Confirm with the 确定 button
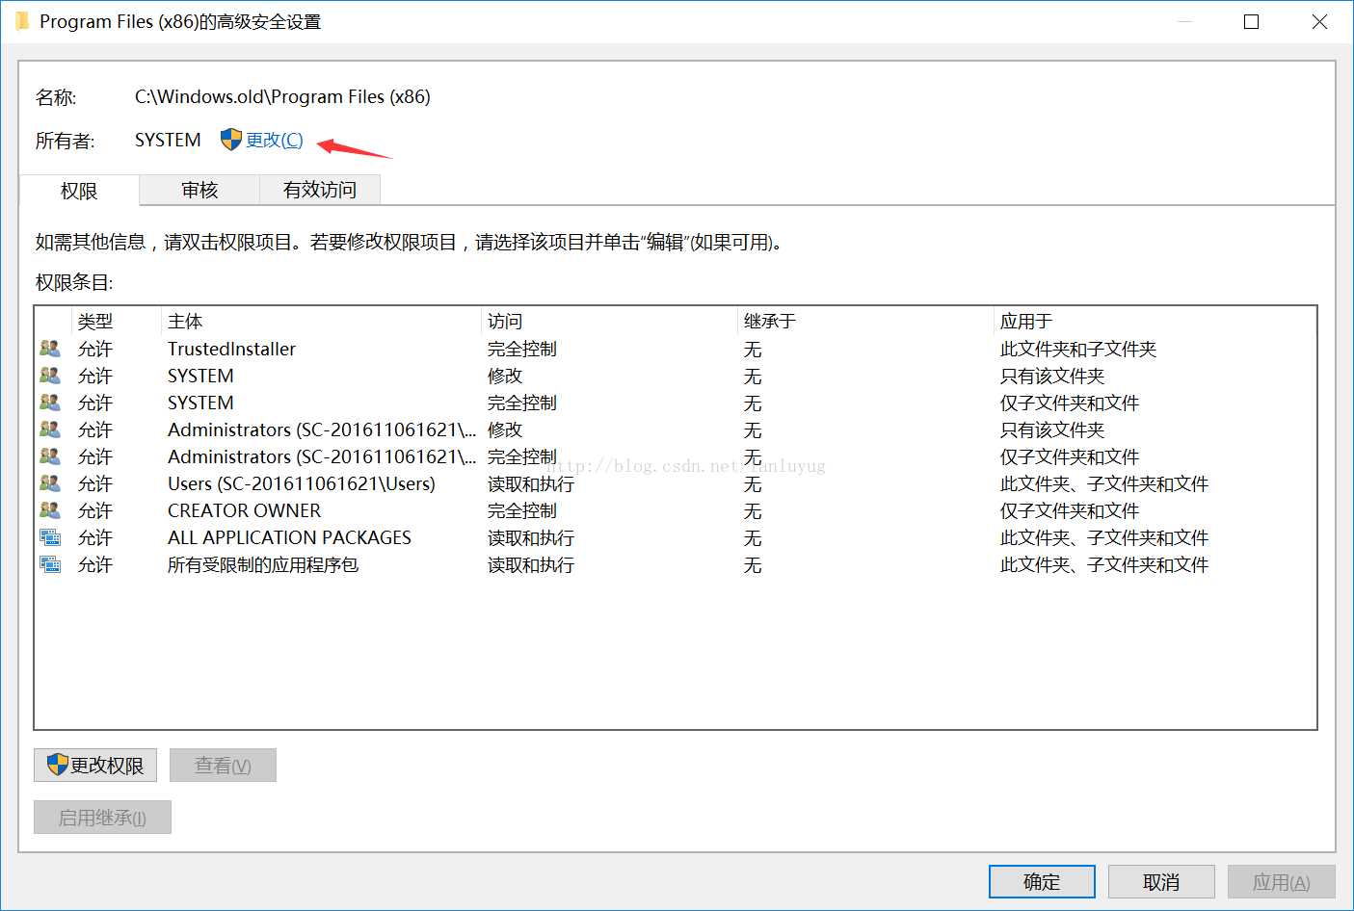Screen dimensions: 1354x911 point(1042,881)
